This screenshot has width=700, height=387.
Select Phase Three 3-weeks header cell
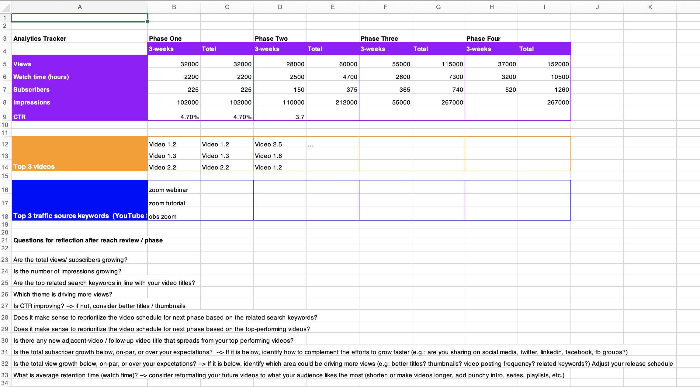pyautogui.click(x=386, y=49)
